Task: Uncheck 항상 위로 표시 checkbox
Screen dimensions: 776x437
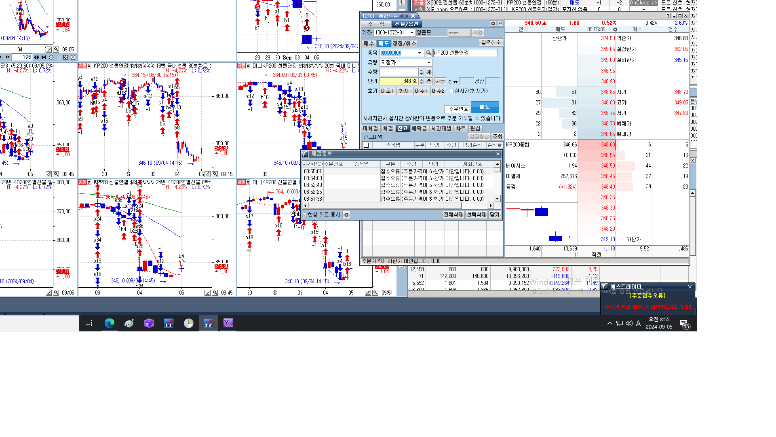Action: coord(305,215)
